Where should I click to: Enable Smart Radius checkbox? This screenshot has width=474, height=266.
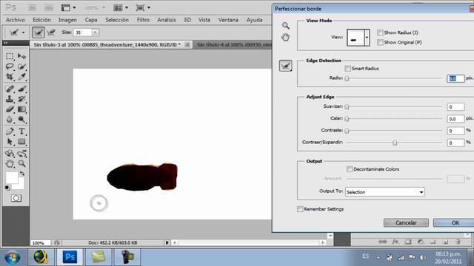348,69
